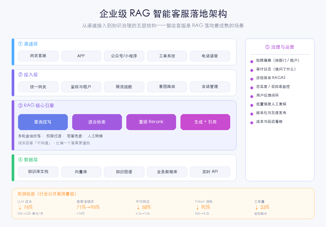
Task: Click the 知识图谱 chip
Action: tap(124, 172)
